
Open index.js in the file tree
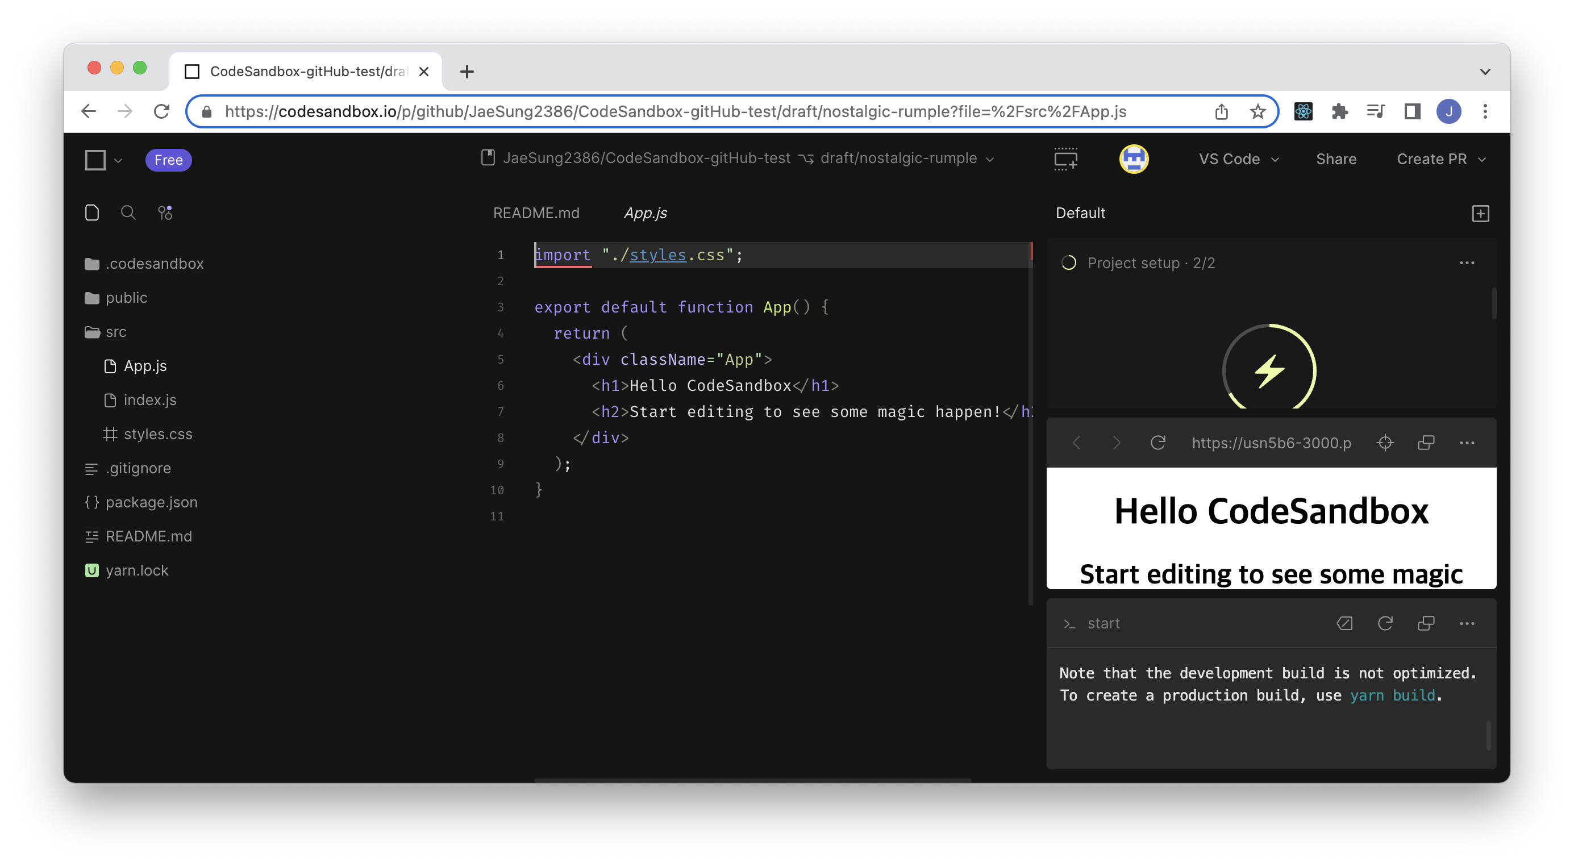(149, 399)
